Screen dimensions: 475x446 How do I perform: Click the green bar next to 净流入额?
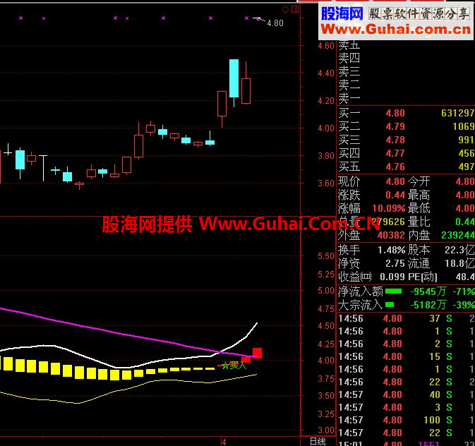[x=393, y=291]
